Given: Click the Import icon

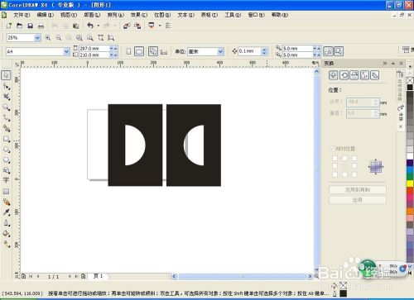Looking at the screenshot, I should point(127,26).
